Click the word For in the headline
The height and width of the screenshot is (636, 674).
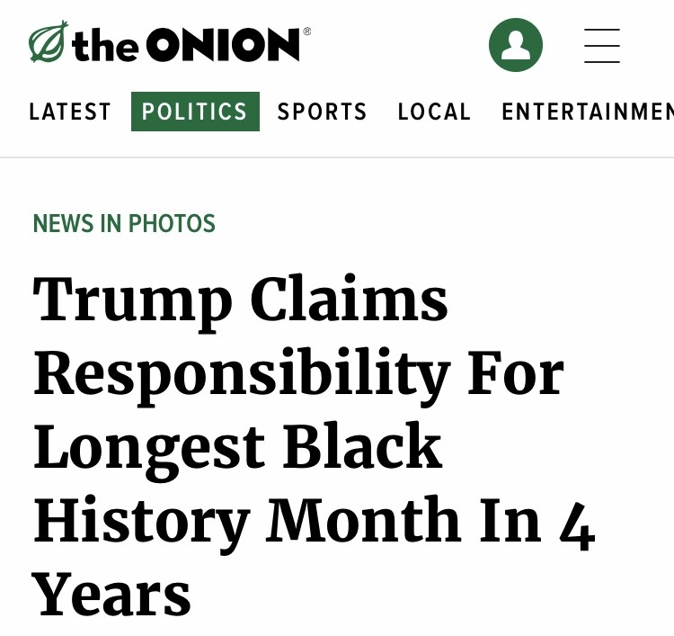coord(516,374)
